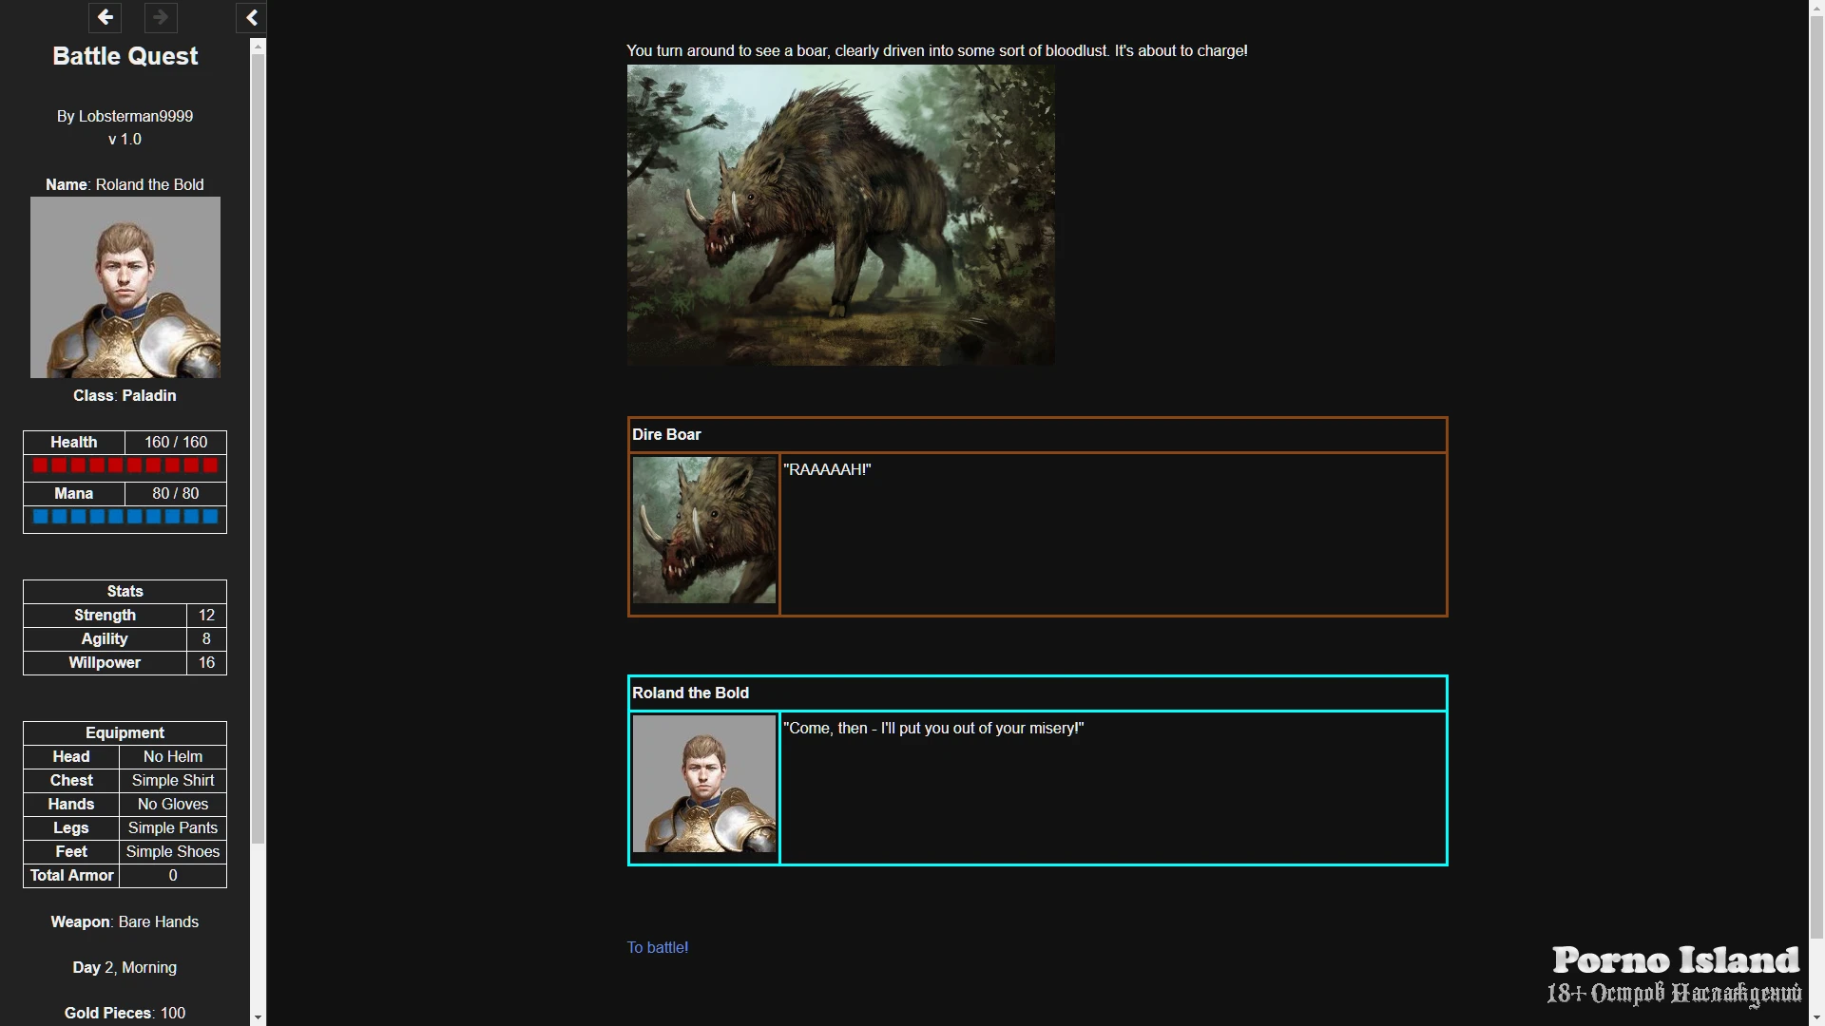
Task: Click the back history arrow
Action: [105, 17]
